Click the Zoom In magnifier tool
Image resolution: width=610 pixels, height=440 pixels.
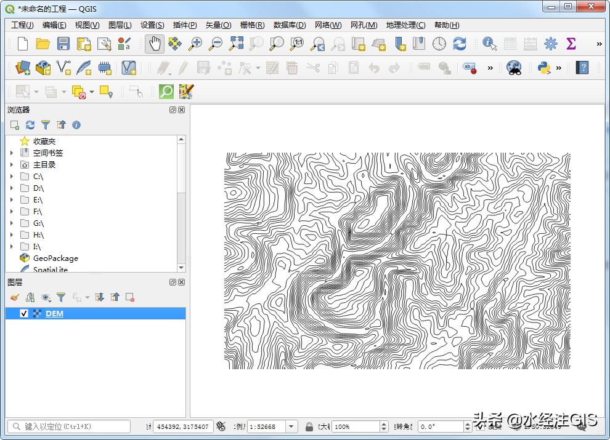[195, 44]
